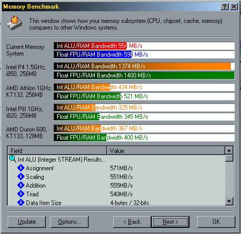Click the magnifier icon beside Int ALU Results
Viewport: 241px width, 234px height.
[13, 159]
